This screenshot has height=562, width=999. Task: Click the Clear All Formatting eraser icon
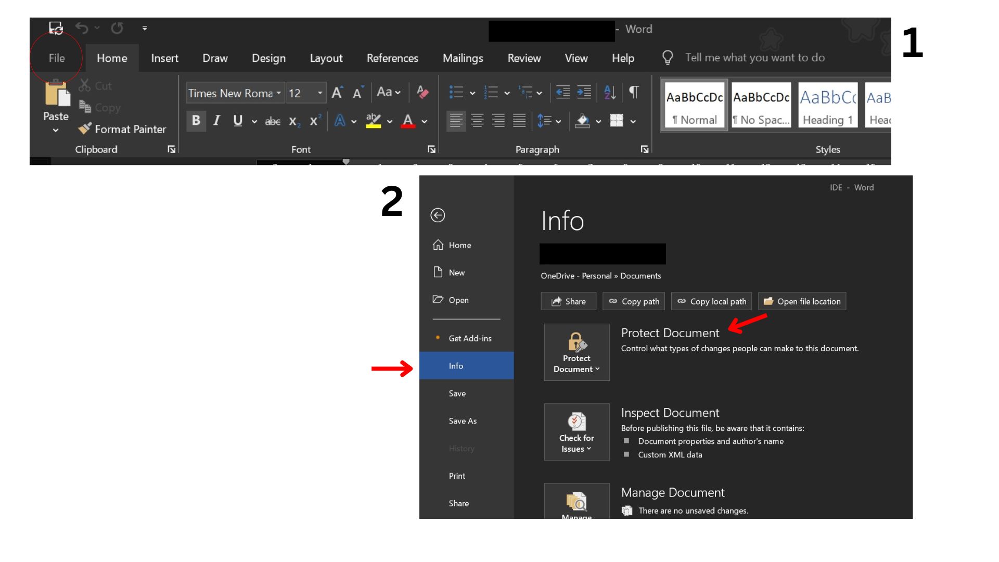tap(422, 93)
